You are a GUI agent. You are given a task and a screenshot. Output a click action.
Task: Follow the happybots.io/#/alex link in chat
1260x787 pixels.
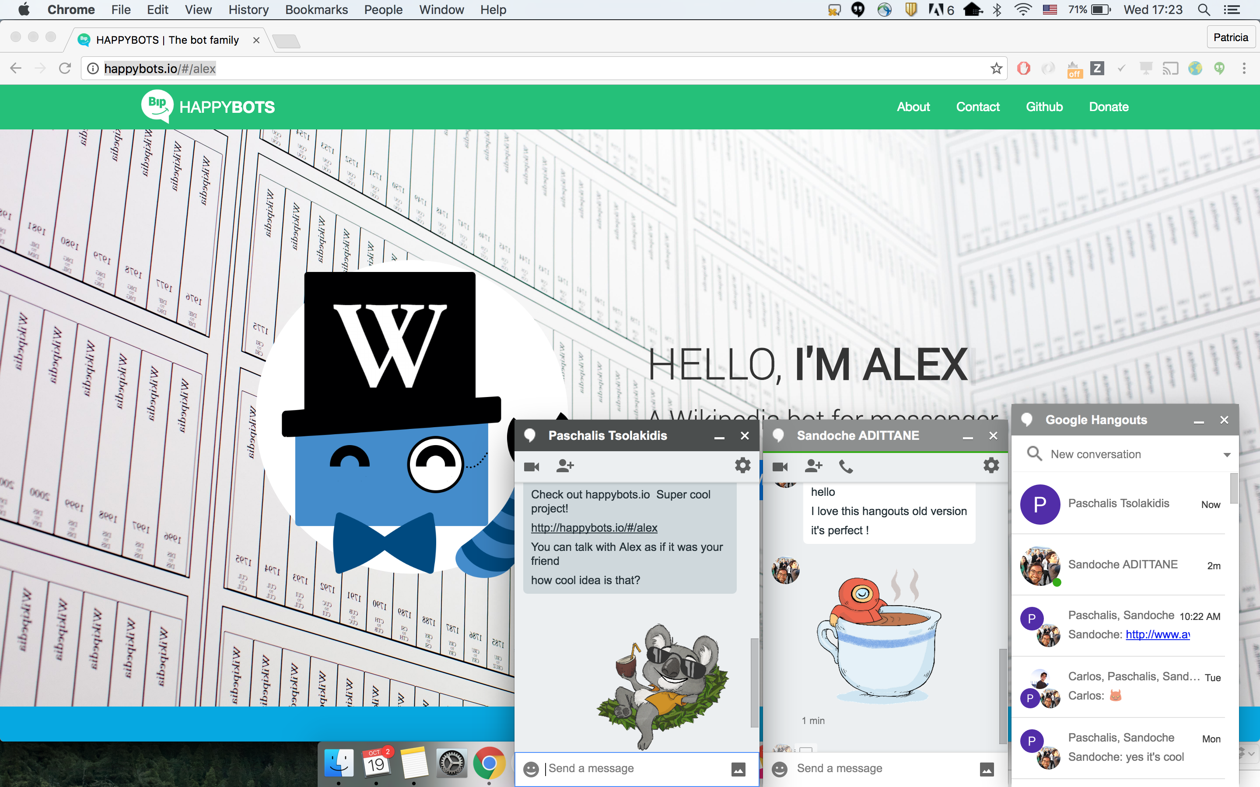pos(594,527)
